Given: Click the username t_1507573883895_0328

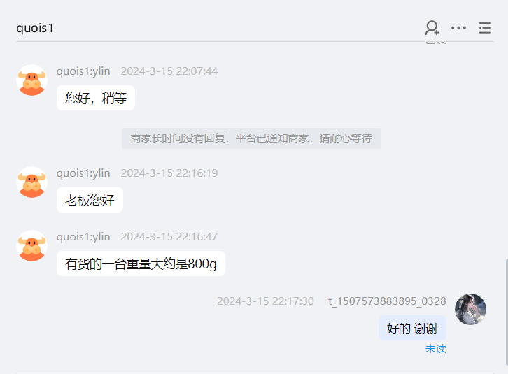Looking at the screenshot, I should [x=387, y=301].
